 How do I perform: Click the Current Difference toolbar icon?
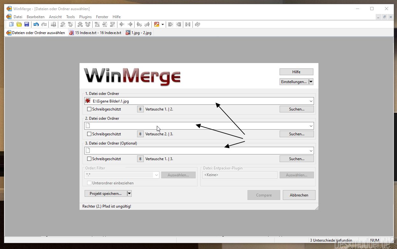(105, 24)
